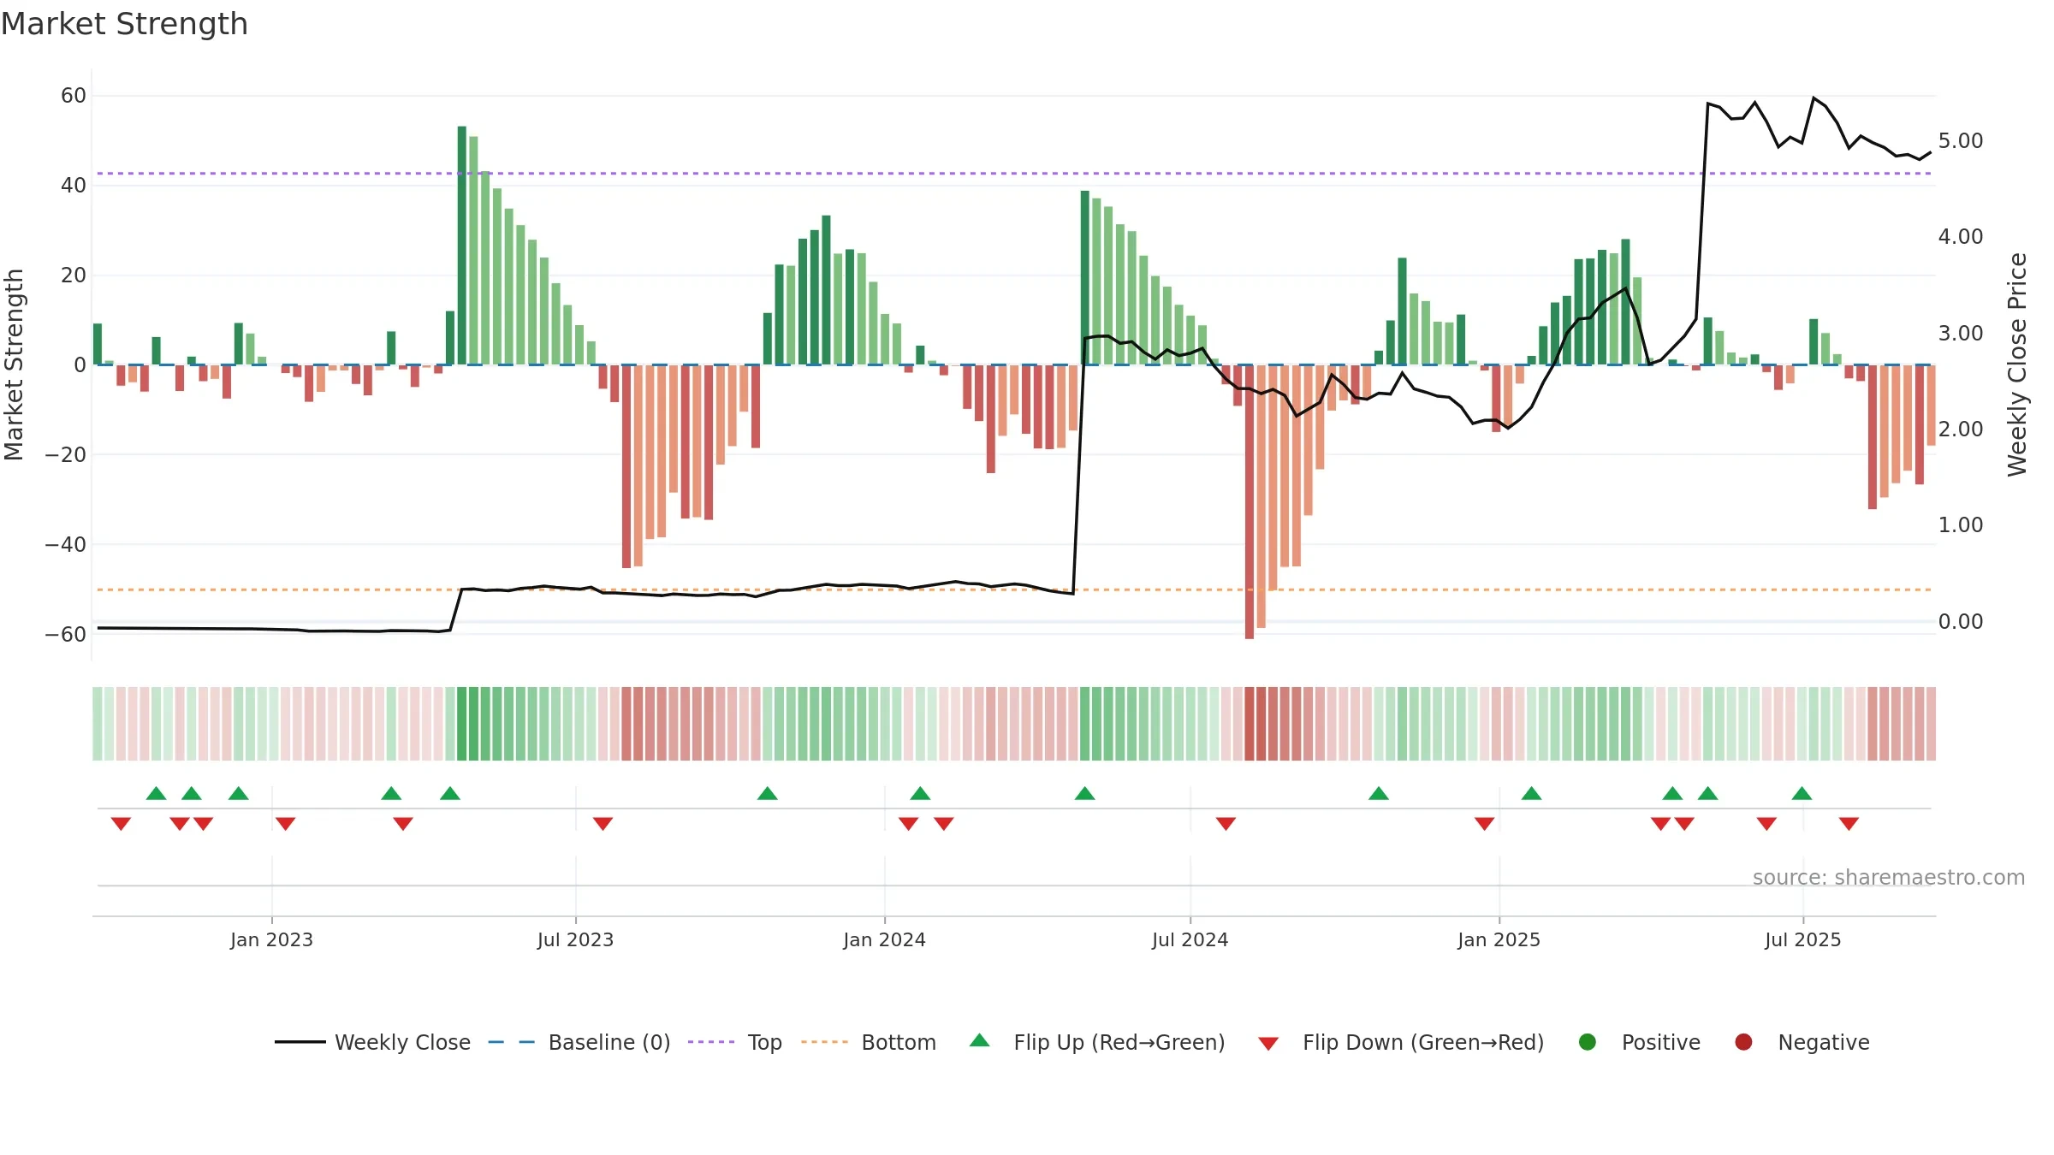Click the Market Strength chart title
Screen dimensions: 2054x1155
[124, 24]
